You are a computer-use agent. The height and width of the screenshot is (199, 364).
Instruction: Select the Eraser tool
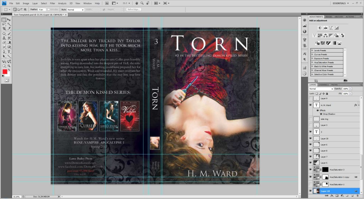coord(4,43)
